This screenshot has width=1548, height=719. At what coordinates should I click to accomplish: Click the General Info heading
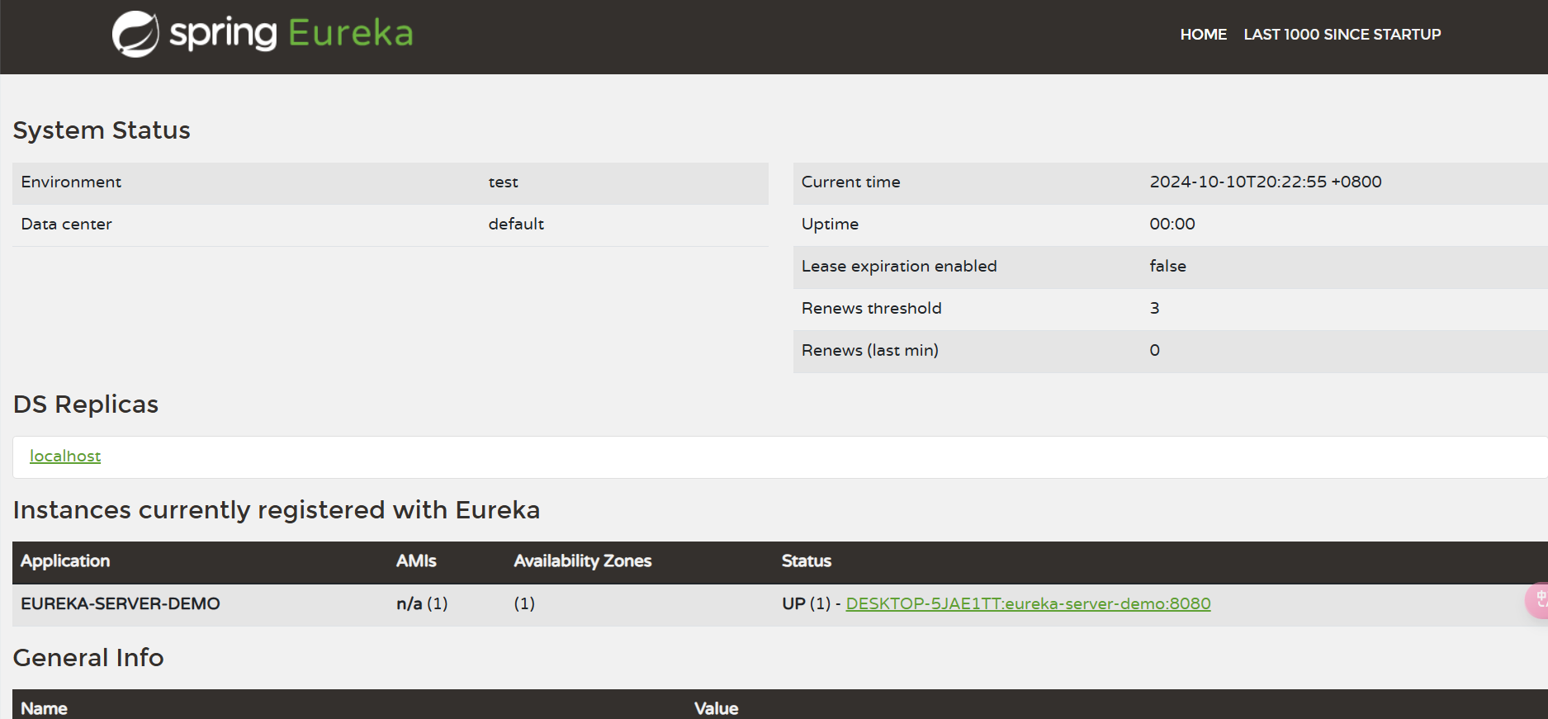[x=88, y=658]
